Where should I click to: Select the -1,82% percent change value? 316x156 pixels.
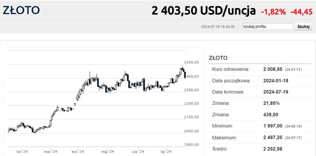point(273,12)
